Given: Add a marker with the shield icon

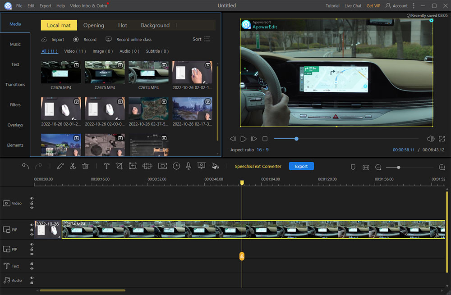Looking at the screenshot, I should [x=353, y=167].
